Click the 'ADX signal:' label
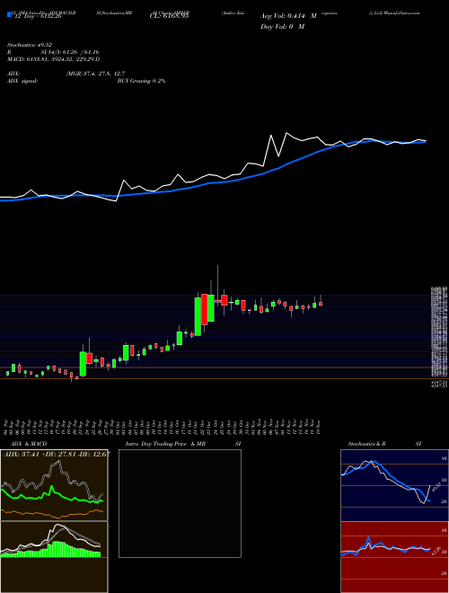Image resolution: width=449 pixels, height=593 pixels. 22,81
